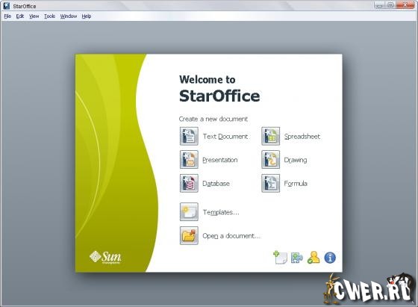The width and height of the screenshot is (418, 307).
Task: Click the extensions puzzle piece icon
Action: [297, 258]
